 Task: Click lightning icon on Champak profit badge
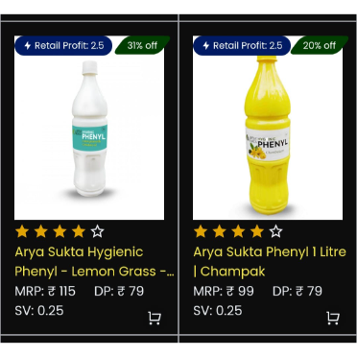point(206,46)
